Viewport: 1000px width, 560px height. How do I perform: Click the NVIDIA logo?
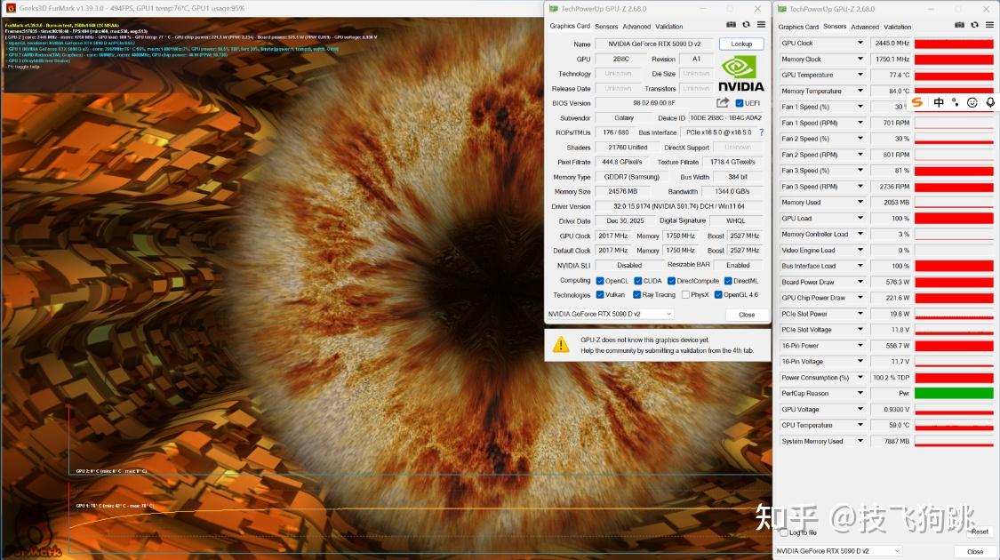(740, 74)
